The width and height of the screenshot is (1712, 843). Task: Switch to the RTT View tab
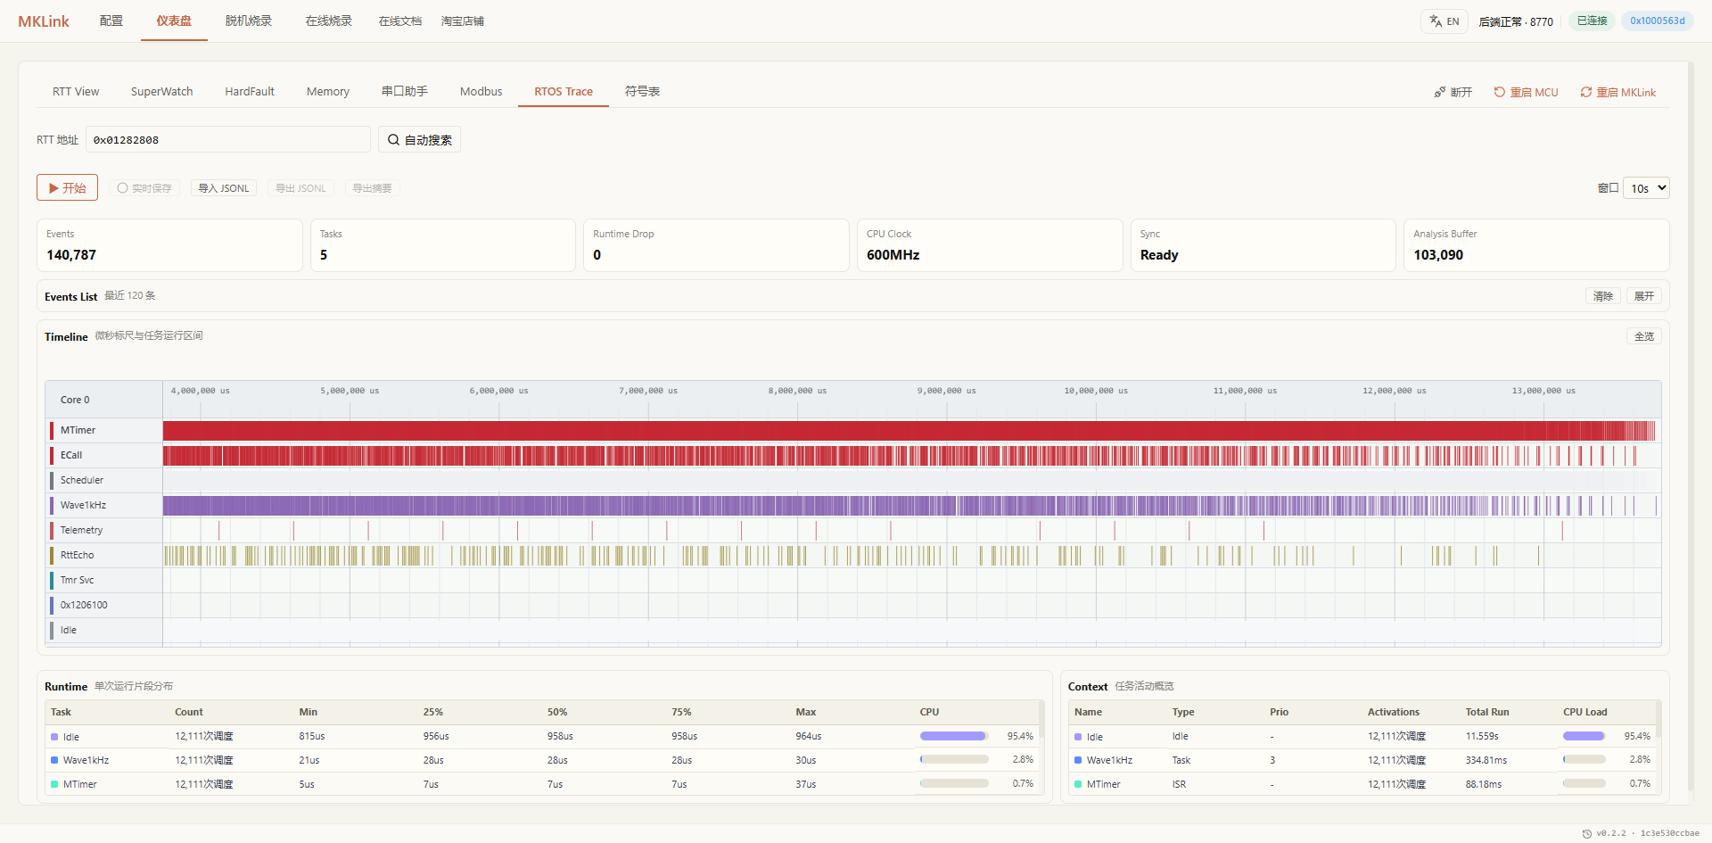pos(76,91)
